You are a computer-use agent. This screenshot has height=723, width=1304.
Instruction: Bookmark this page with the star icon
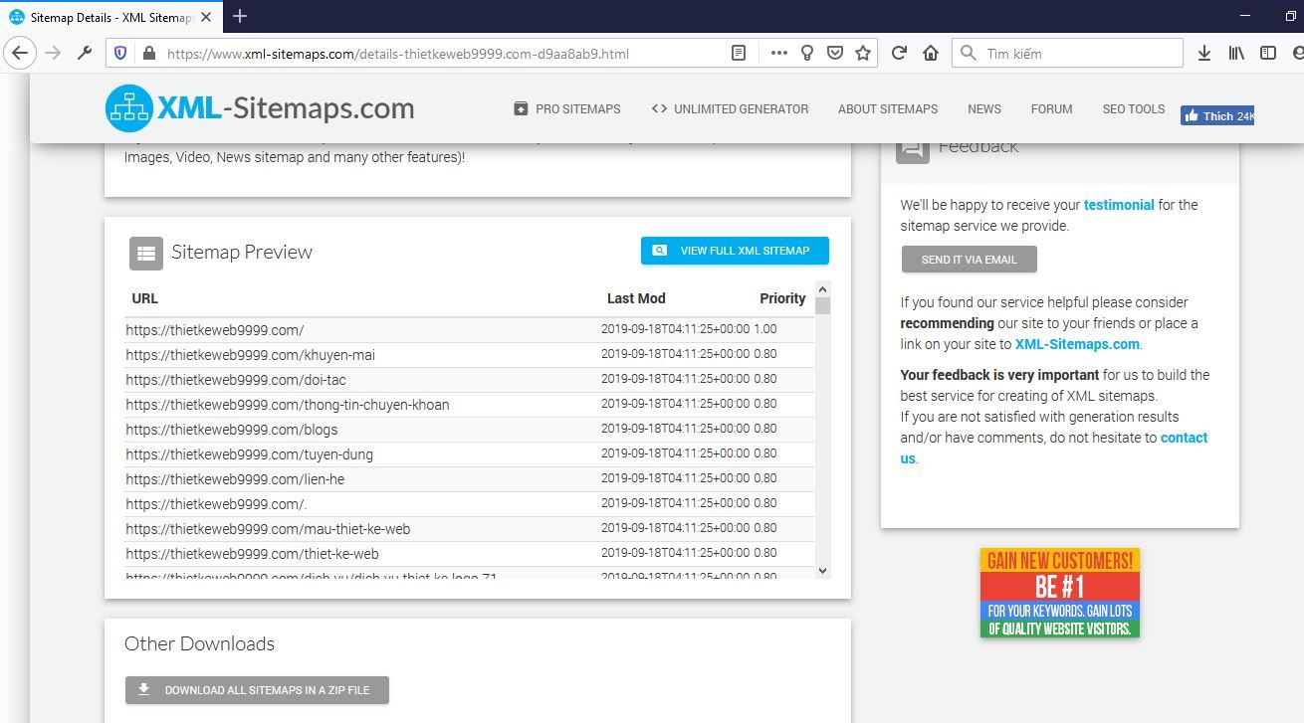pyautogui.click(x=863, y=53)
